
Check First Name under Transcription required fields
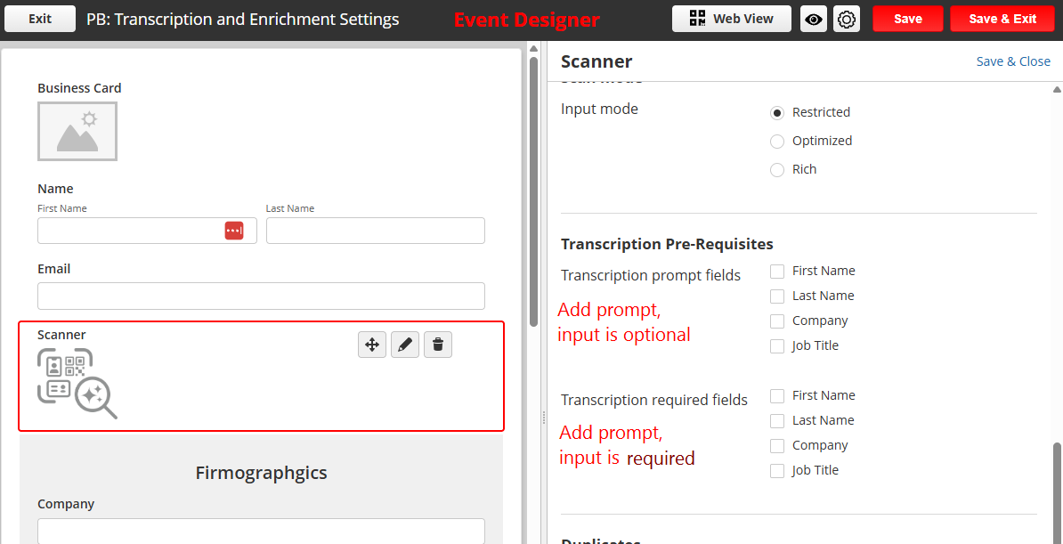(777, 396)
